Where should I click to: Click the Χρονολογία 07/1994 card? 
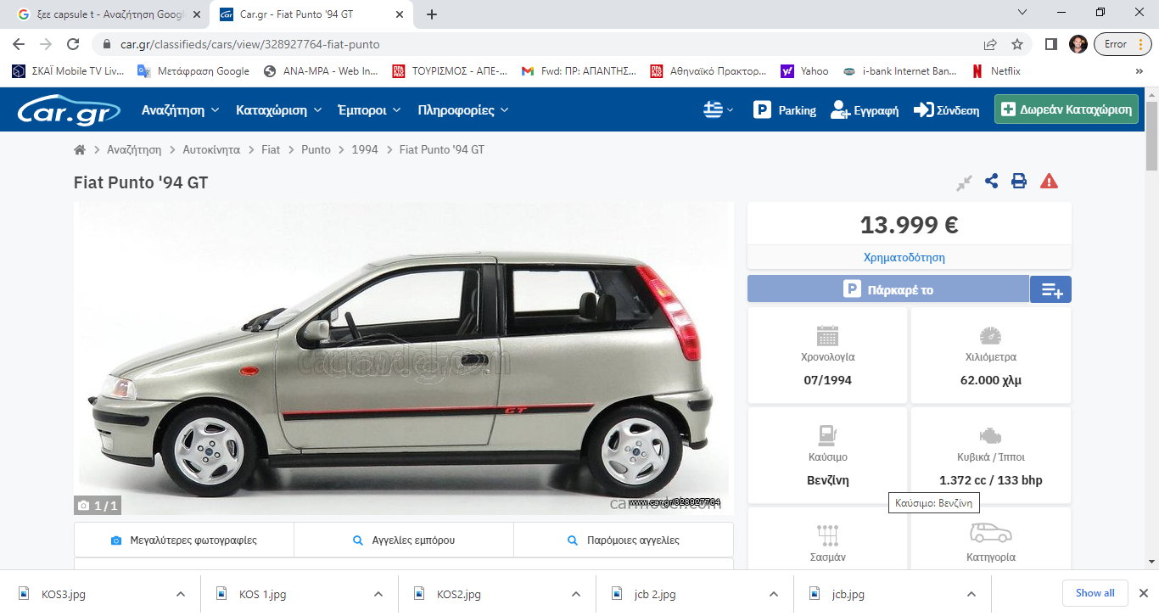pyautogui.click(x=827, y=356)
